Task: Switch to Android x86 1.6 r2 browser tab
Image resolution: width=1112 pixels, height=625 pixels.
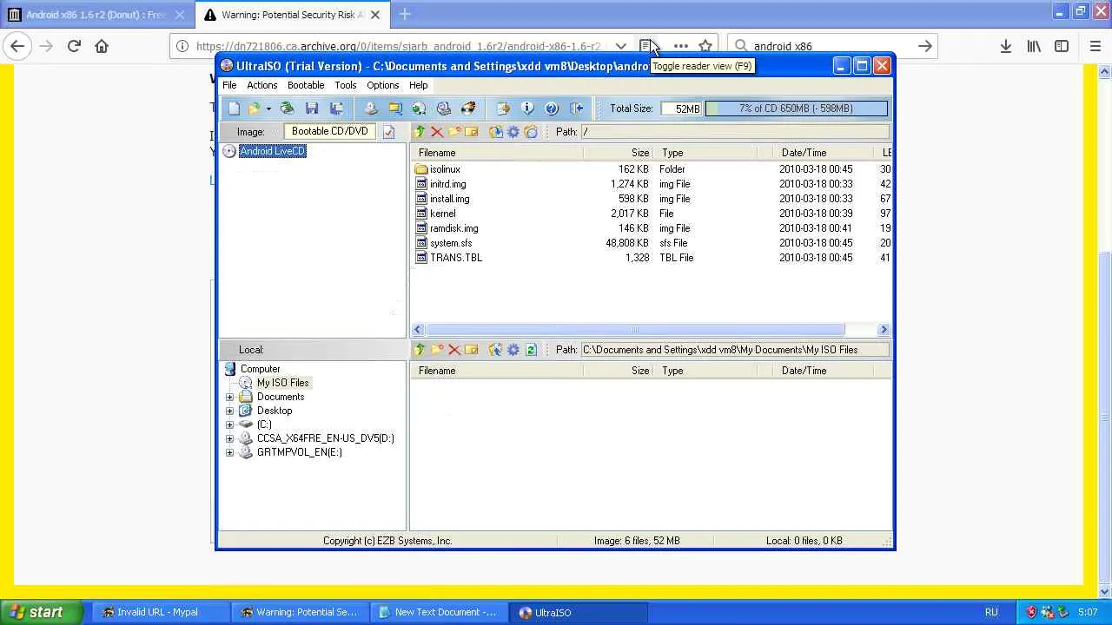Action: (96, 15)
